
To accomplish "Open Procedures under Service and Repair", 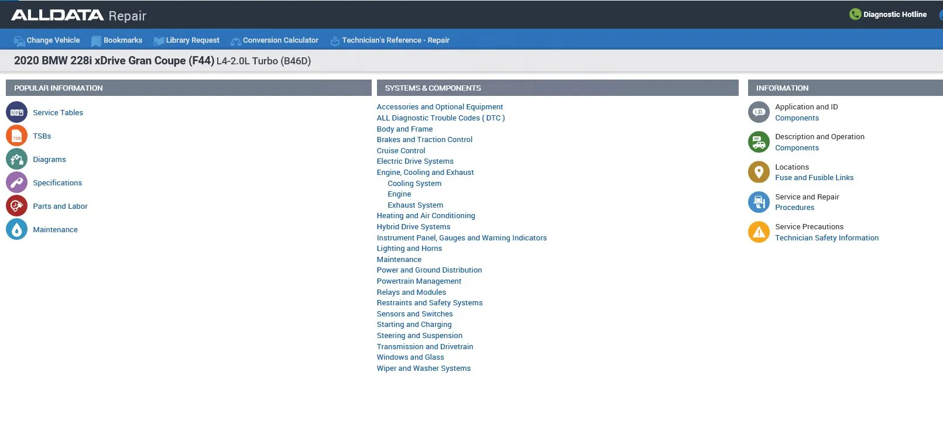I will (x=794, y=207).
